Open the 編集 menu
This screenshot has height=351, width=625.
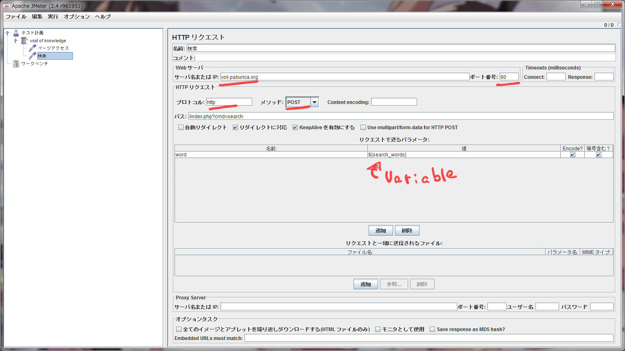[37, 17]
